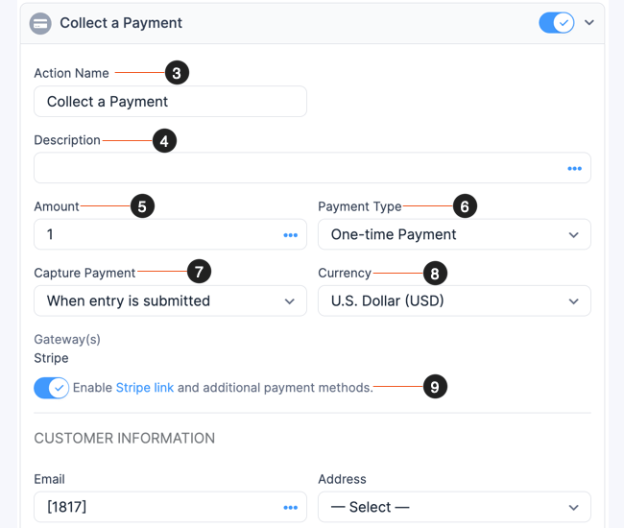This screenshot has height=528, width=624.
Task: Click numbered marker 9 beside Stripe link
Action: 435,387
